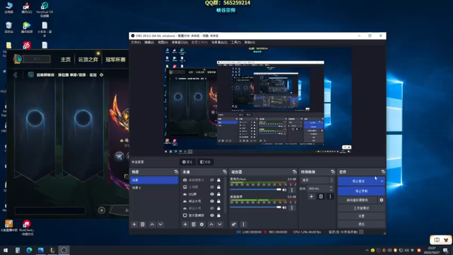The image size is (453, 255).
Task: Pop out the Scene Transitions (转场特效) dock
Action: coord(332,172)
